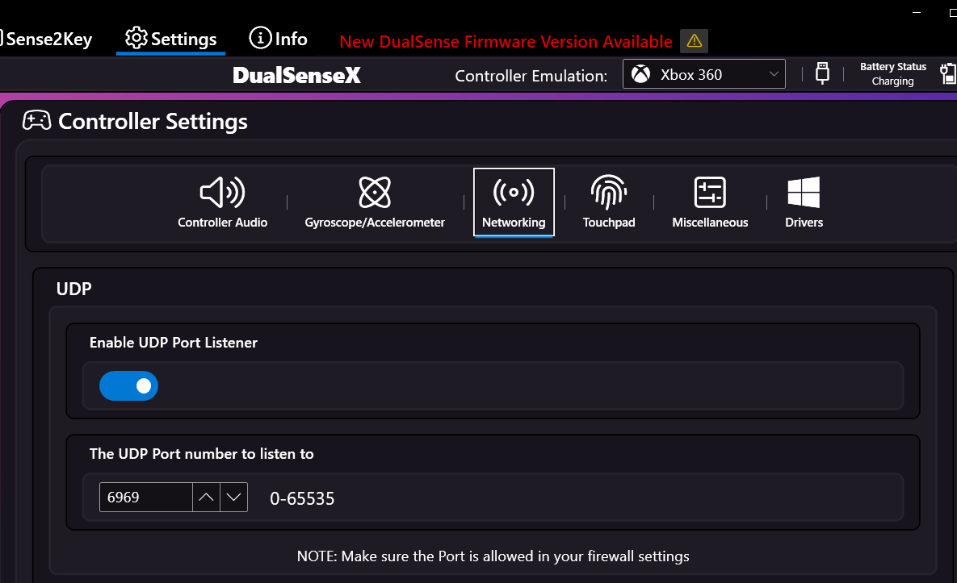Switch to the Info tab
The image size is (957, 583).
coord(279,39)
